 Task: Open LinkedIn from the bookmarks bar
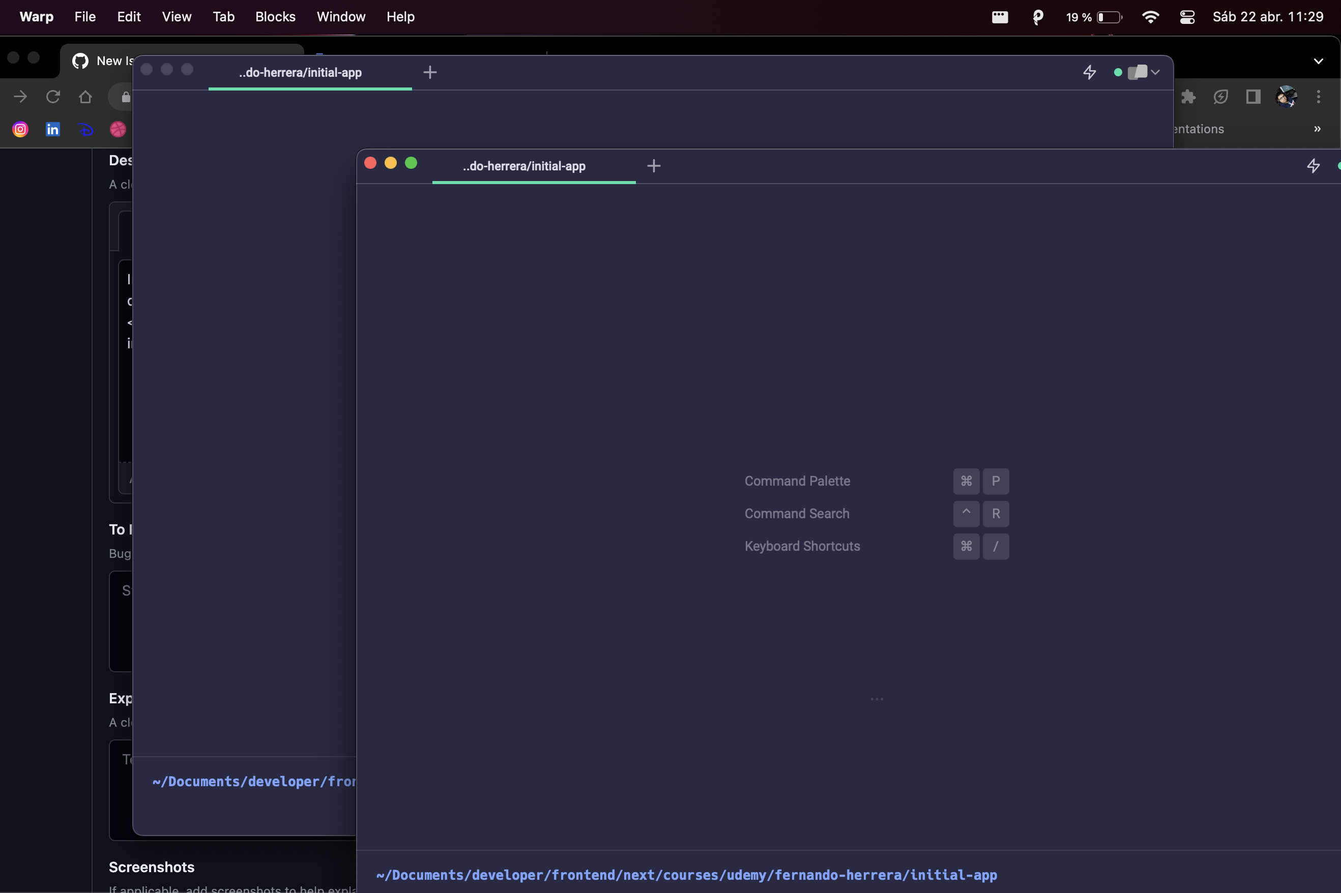click(x=52, y=129)
